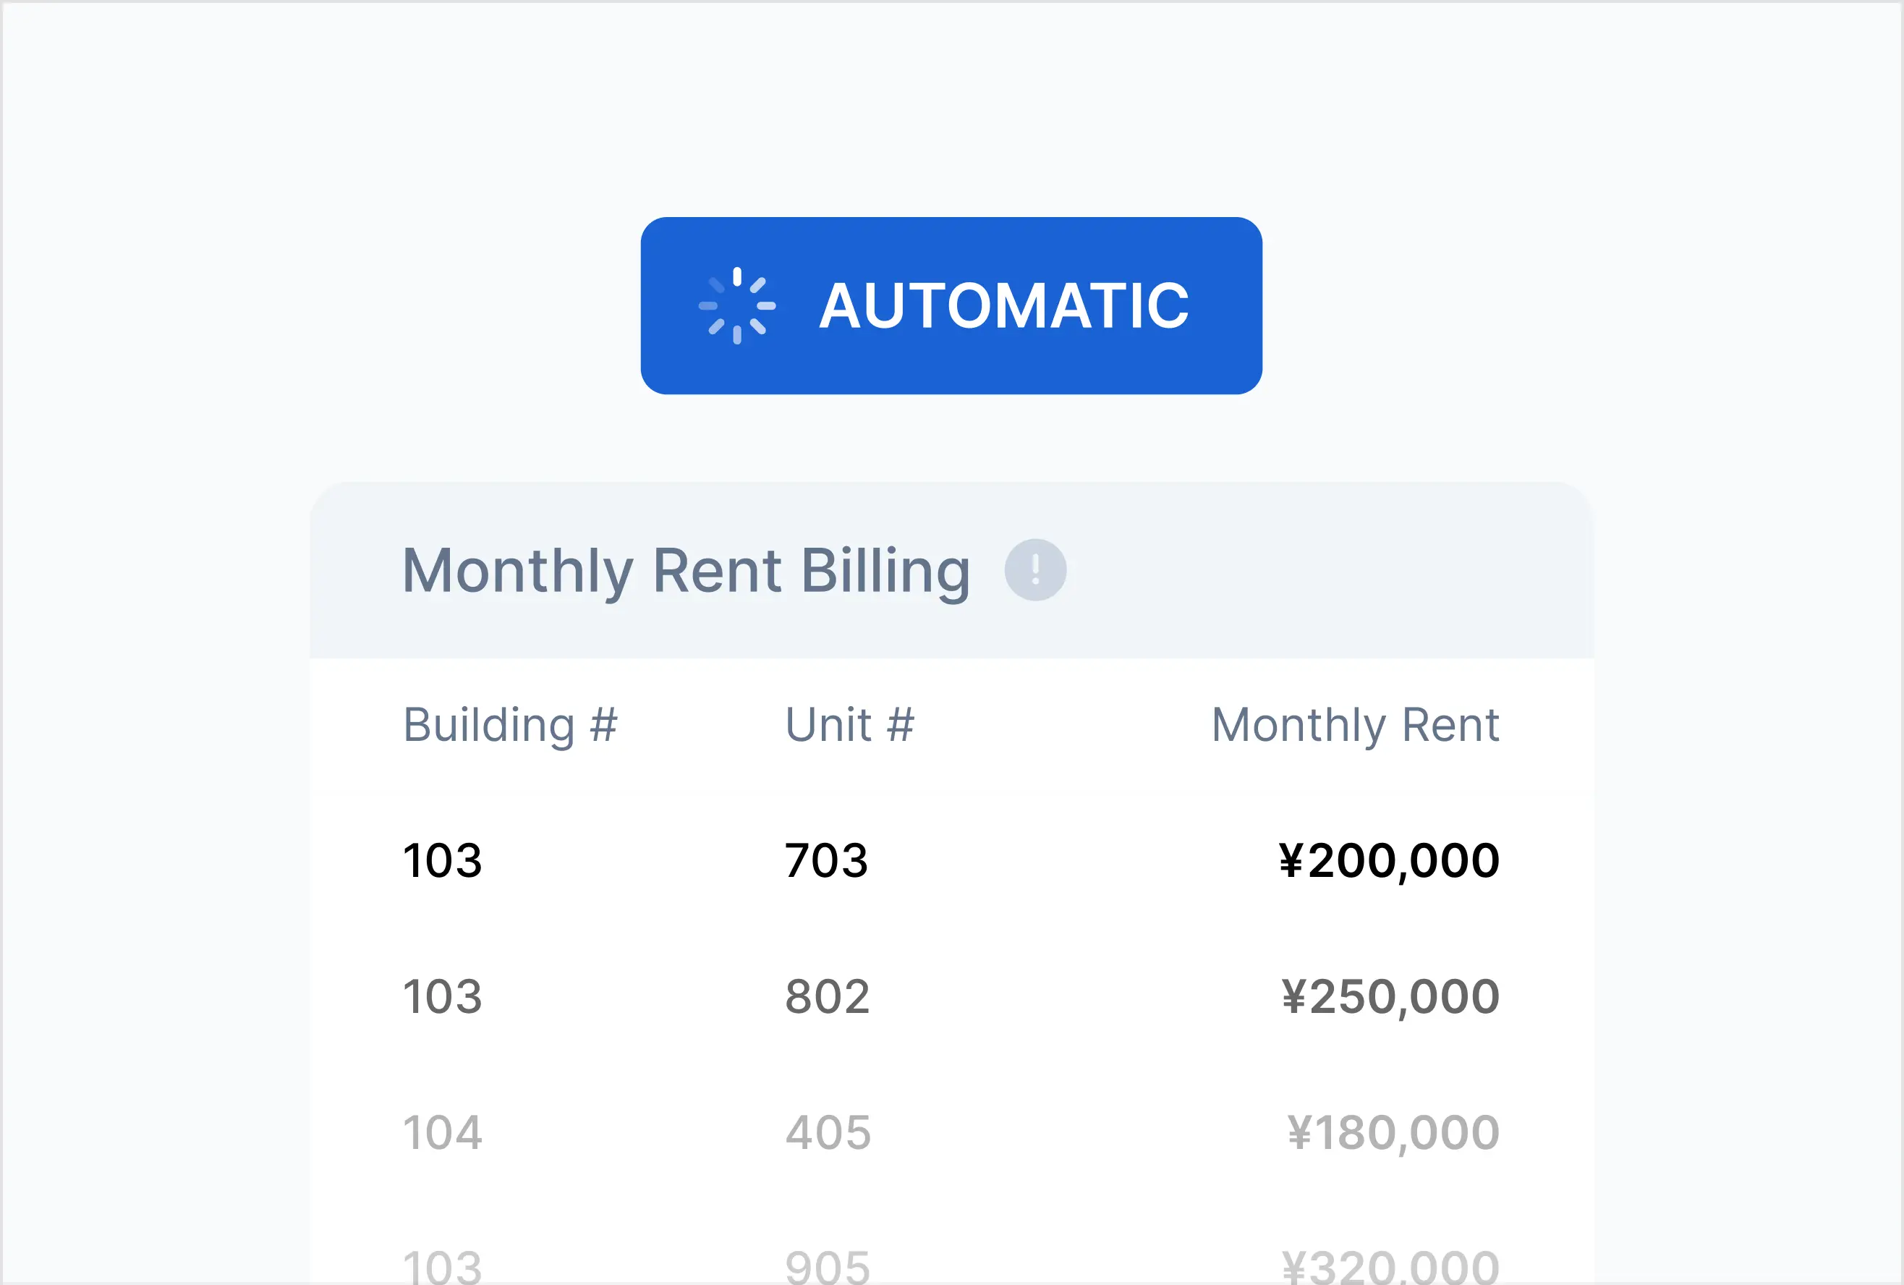Click the AUTOMATIC button
1904x1285 pixels.
point(951,305)
